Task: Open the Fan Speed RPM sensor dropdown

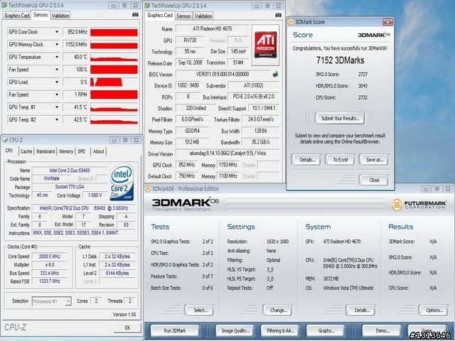Action: pyautogui.click(x=57, y=94)
